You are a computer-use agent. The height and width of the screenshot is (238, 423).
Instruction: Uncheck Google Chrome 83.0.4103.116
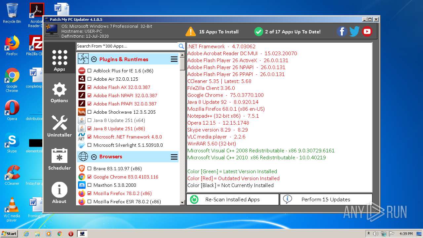tap(90, 177)
